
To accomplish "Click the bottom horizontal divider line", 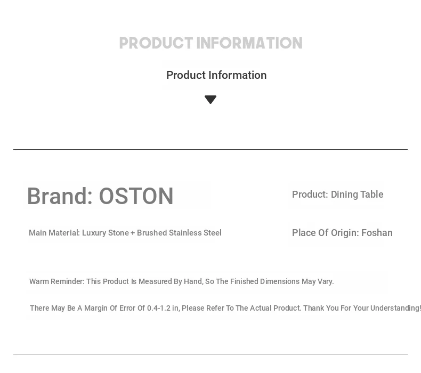I will pyautogui.click(x=210, y=354).
